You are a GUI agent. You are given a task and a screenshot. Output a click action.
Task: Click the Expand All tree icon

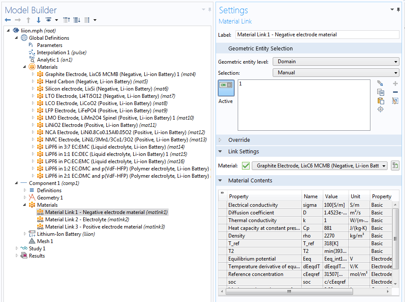(x=77, y=20)
